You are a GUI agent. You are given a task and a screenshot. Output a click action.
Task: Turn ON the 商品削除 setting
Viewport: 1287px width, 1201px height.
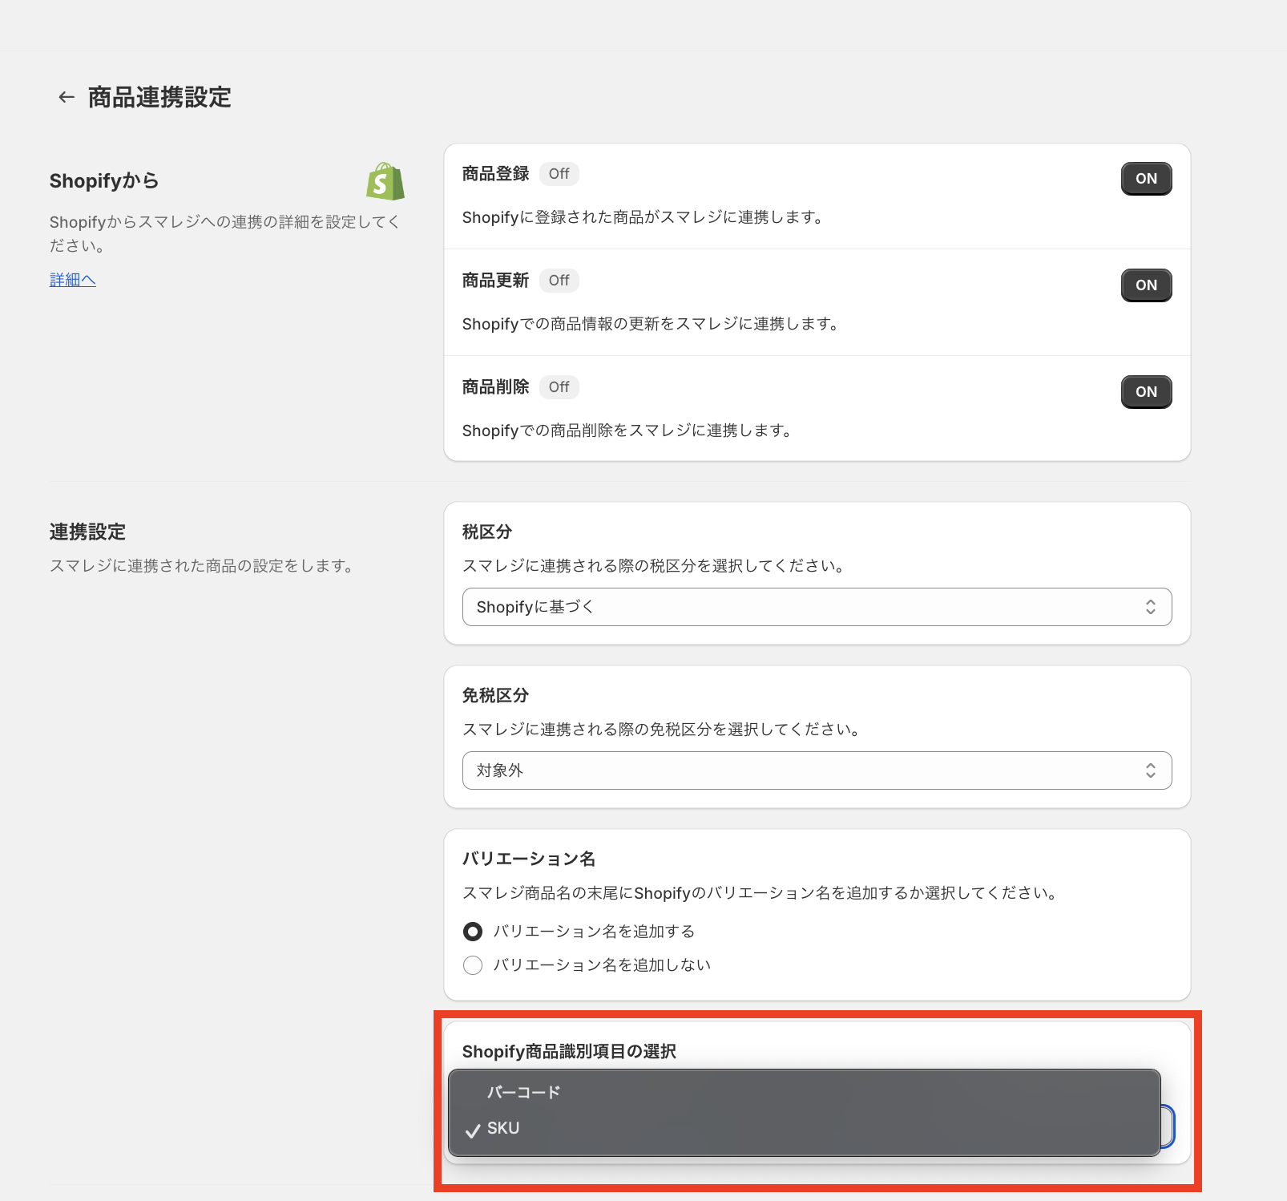point(1146,392)
